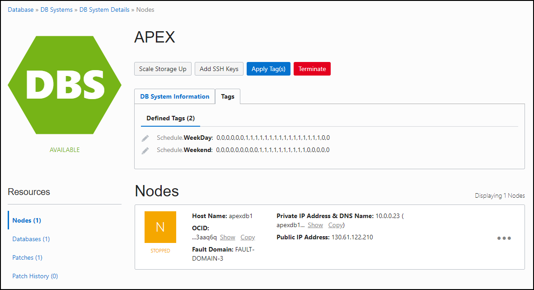The height and width of the screenshot is (290, 534).
Task: Click Add SSH Keys button
Action: (219, 69)
